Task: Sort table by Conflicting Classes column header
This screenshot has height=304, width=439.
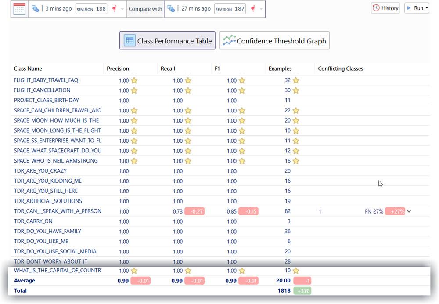Action: [x=340, y=69]
